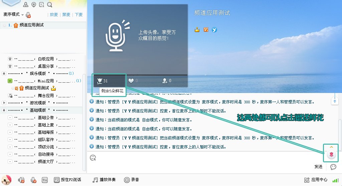
Task: Click 播放伴奏 to play accompaniment
Action: (104, 180)
